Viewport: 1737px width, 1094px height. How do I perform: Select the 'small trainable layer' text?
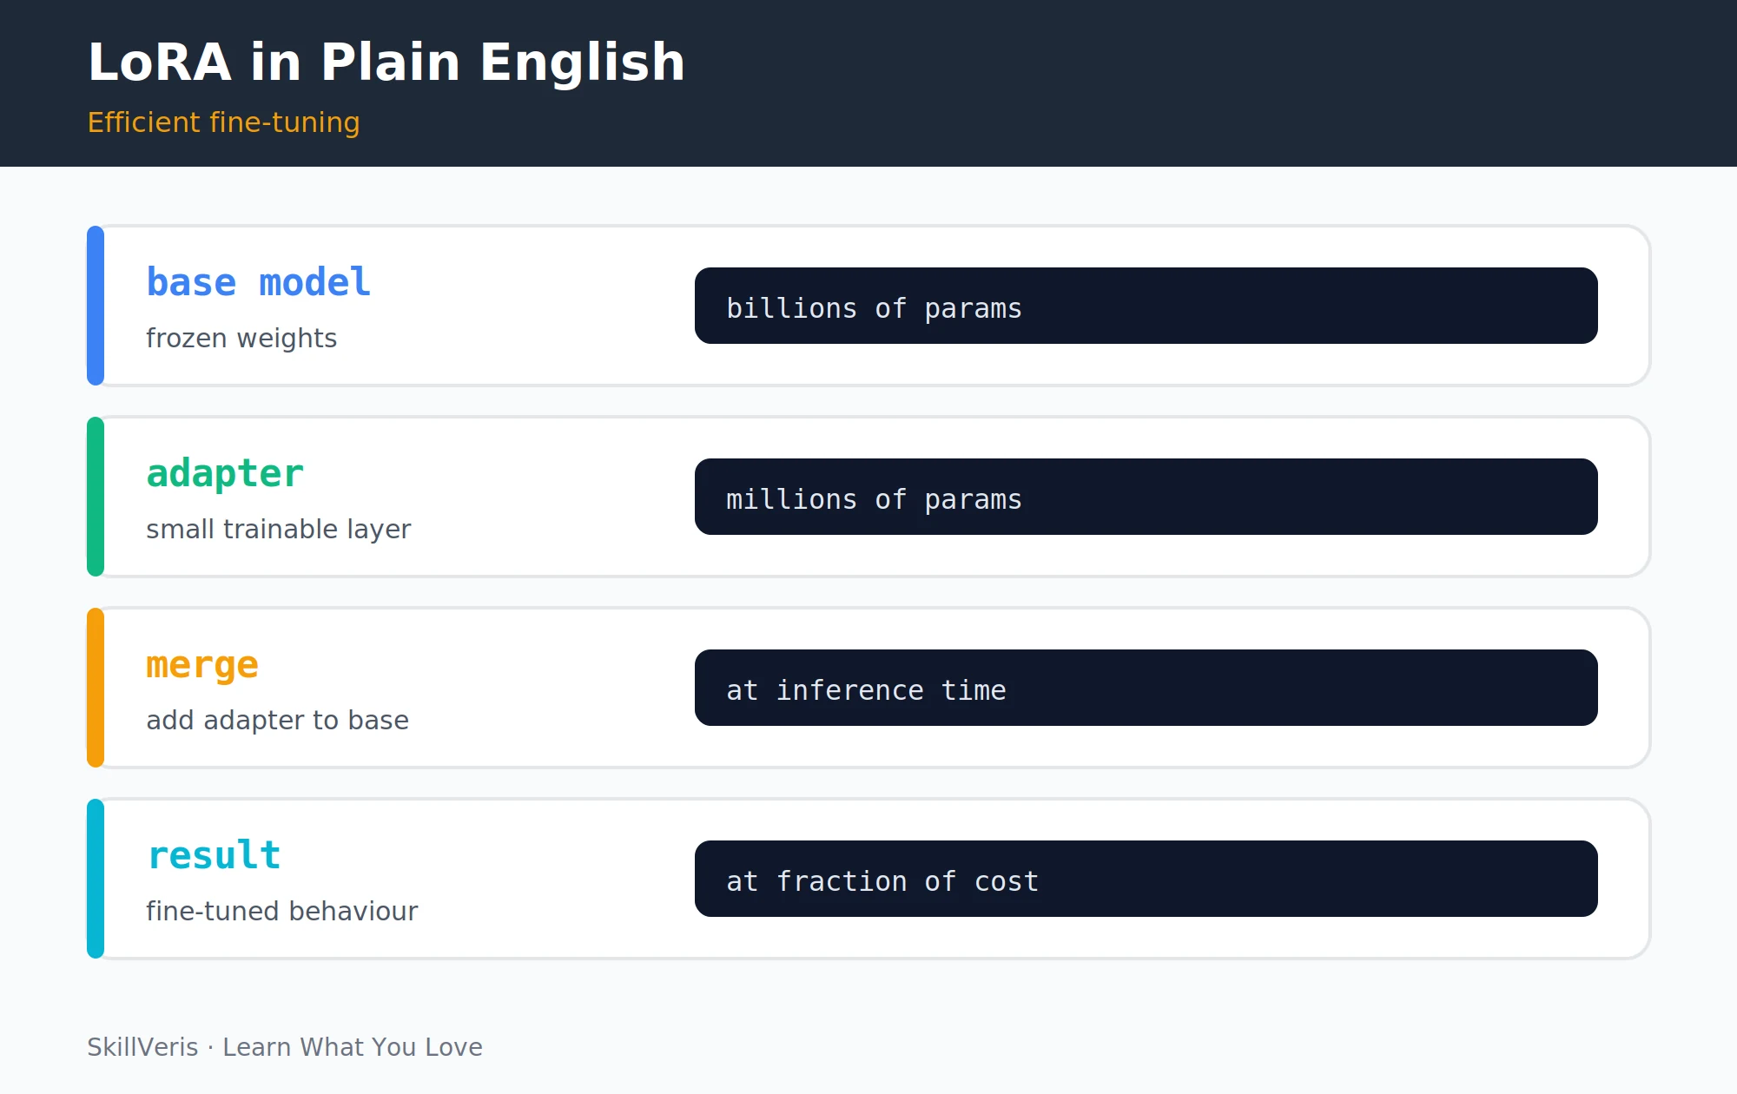279,529
